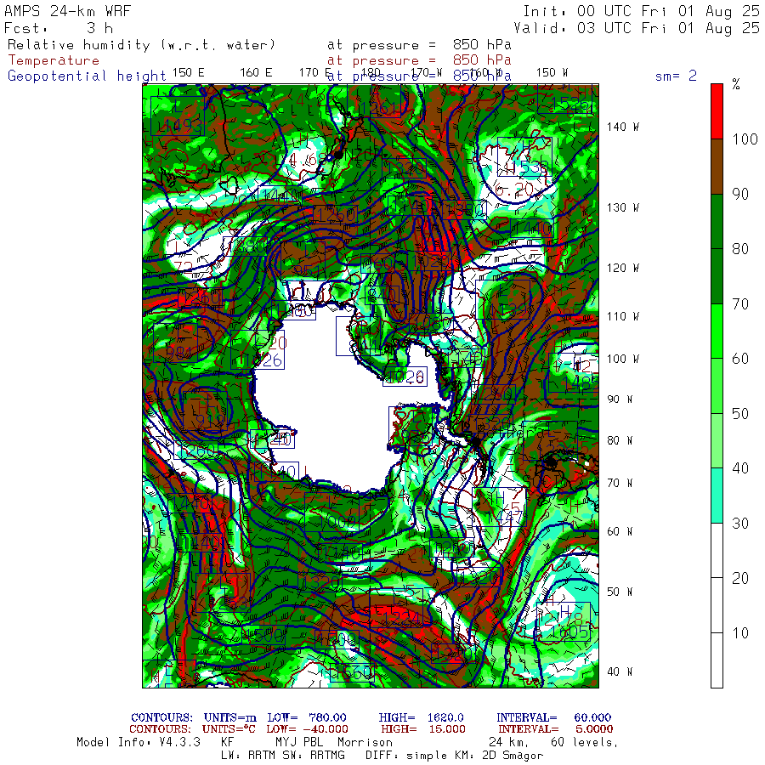This screenshot has height=765, width=765.
Task: Click the red 'Temperature' field label
Action: tap(54, 60)
